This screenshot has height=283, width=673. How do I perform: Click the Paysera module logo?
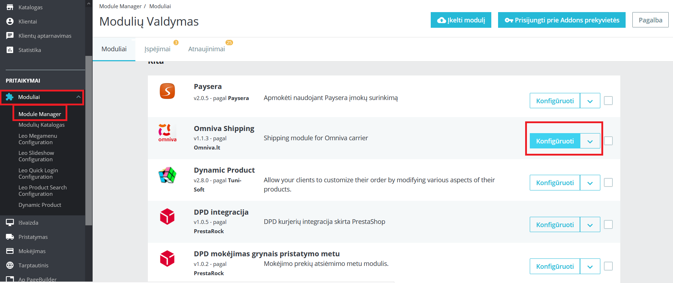pos(167,91)
